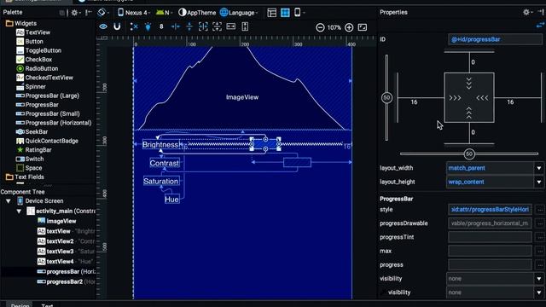Select Button widget in Palette

point(30,42)
